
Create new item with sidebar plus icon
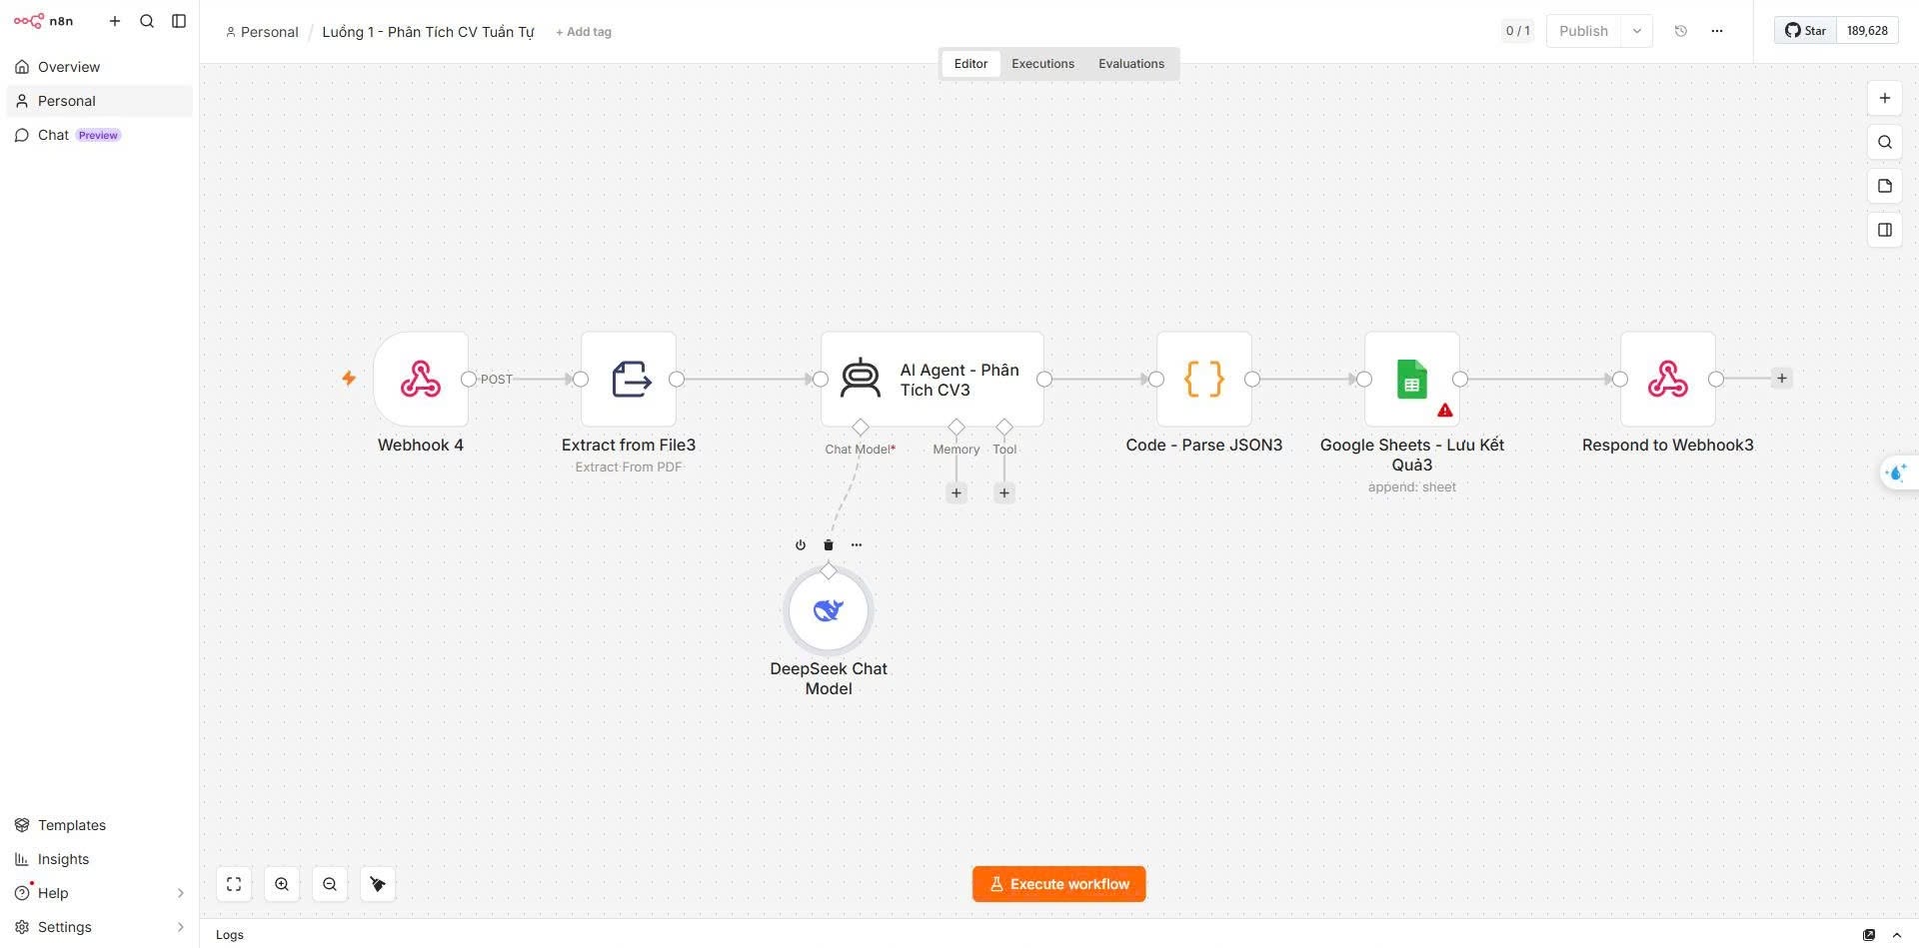click(115, 21)
